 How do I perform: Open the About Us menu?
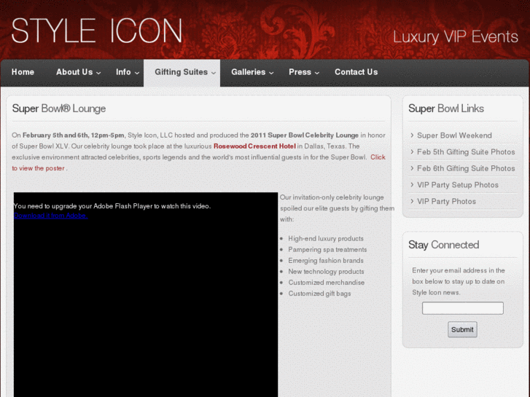[74, 72]
